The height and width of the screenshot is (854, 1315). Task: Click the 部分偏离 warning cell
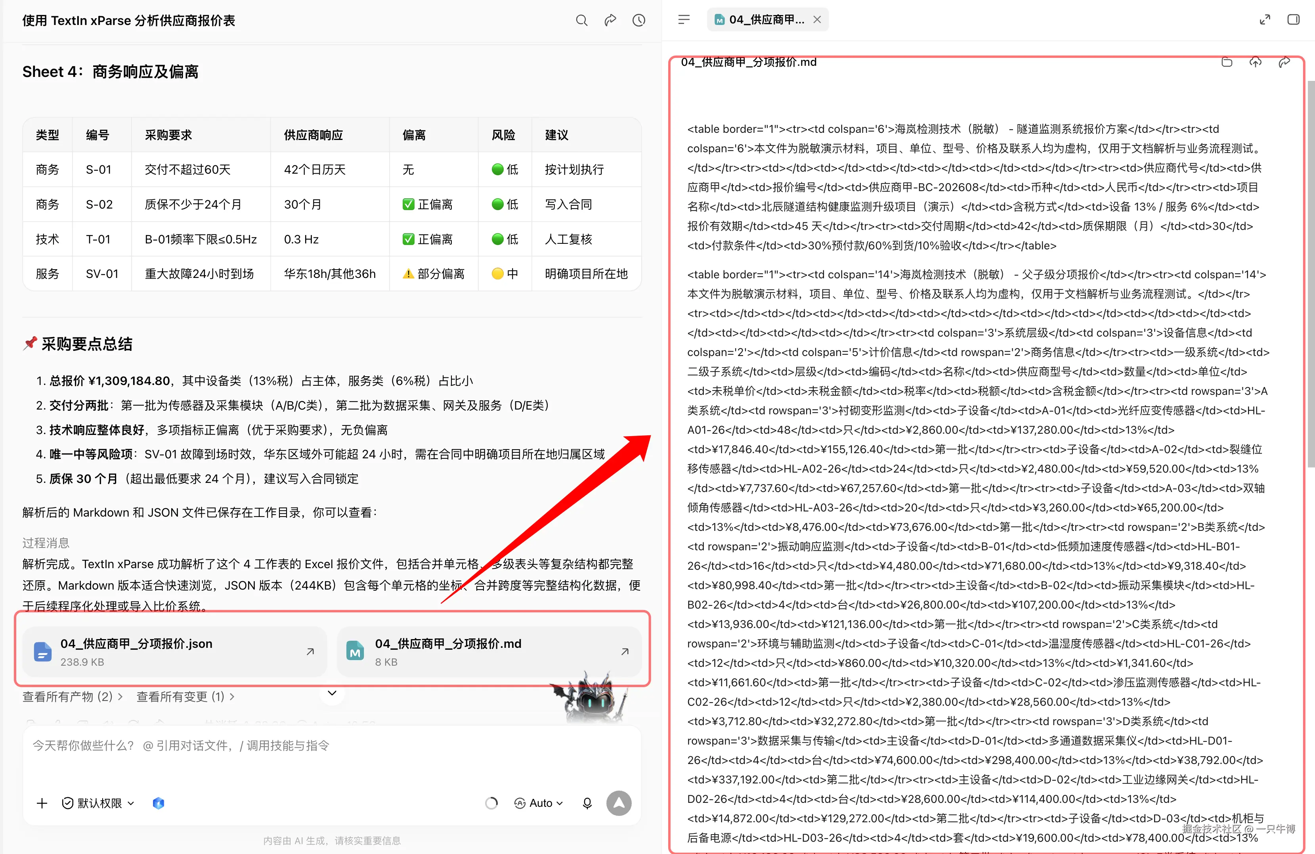[x=433, y=274]
